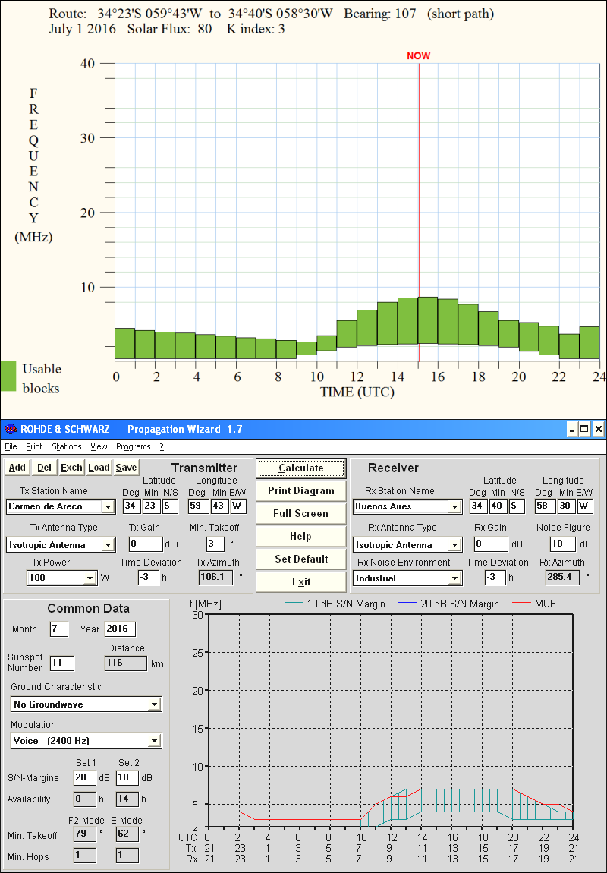
Task: Expand the Tx Antenna Type dropdown
Action: (x=108, y=545)
